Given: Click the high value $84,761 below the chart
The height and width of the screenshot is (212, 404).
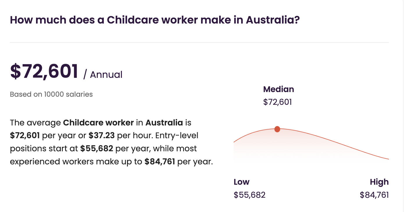Looking at the screenshot, I should coord(374,195).
